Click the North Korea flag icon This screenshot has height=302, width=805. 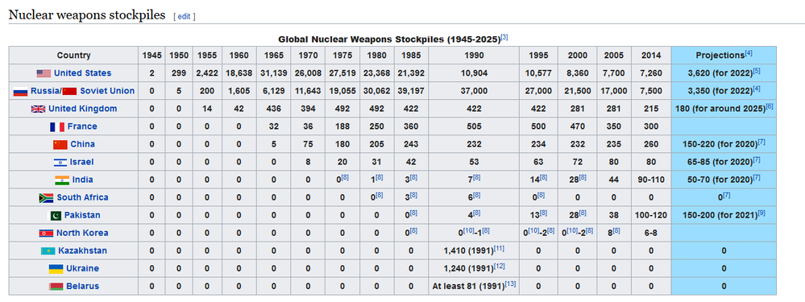click(x=46, y=234)
